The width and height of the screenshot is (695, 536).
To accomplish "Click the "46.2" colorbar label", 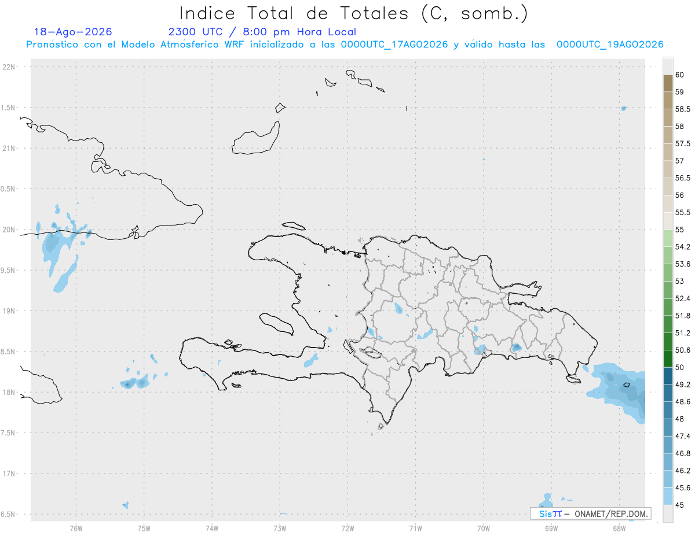I will click(x=683, y=471).
